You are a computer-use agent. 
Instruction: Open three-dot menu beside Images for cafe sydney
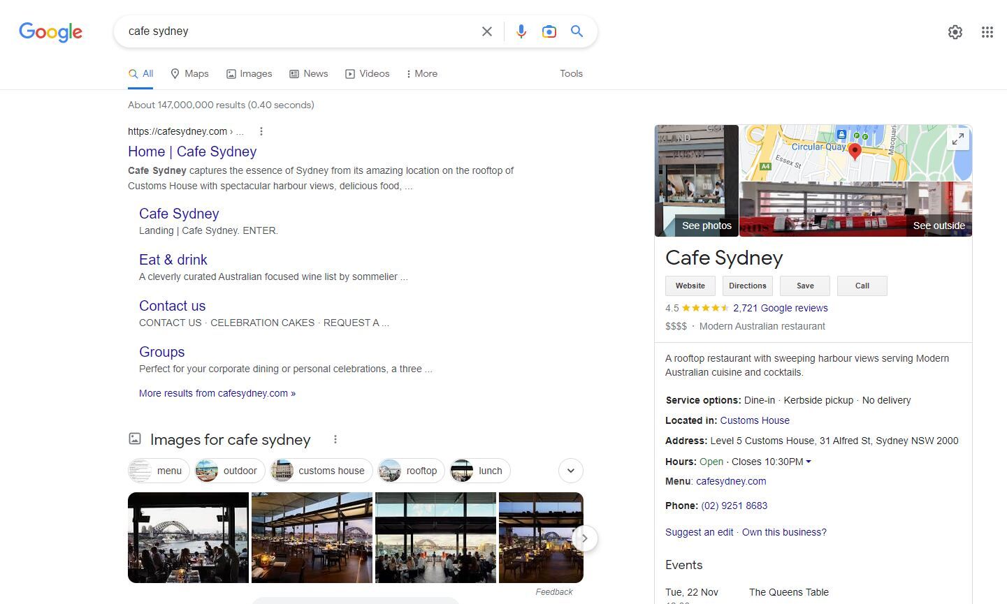pos(335,439)
